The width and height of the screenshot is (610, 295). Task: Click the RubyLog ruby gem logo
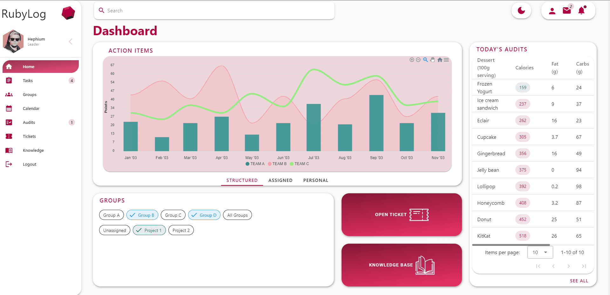click(x=68, y=13)
